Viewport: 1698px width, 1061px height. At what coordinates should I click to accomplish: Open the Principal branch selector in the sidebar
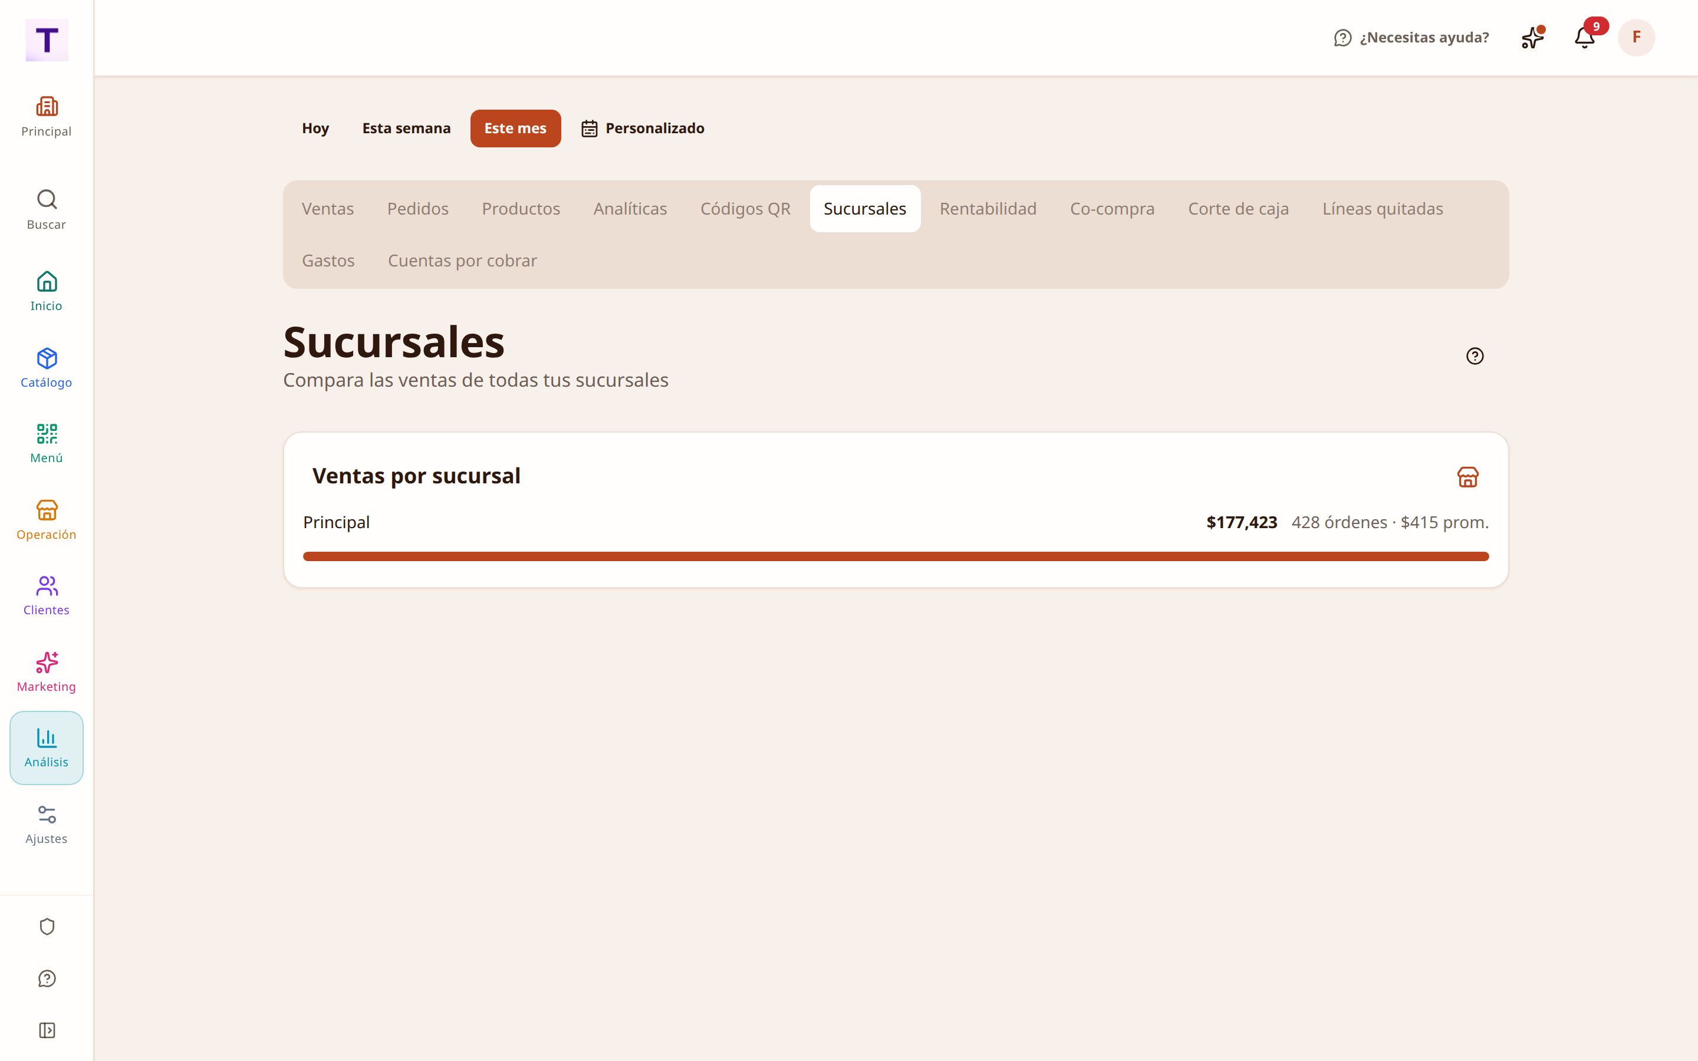pos(47,117)
